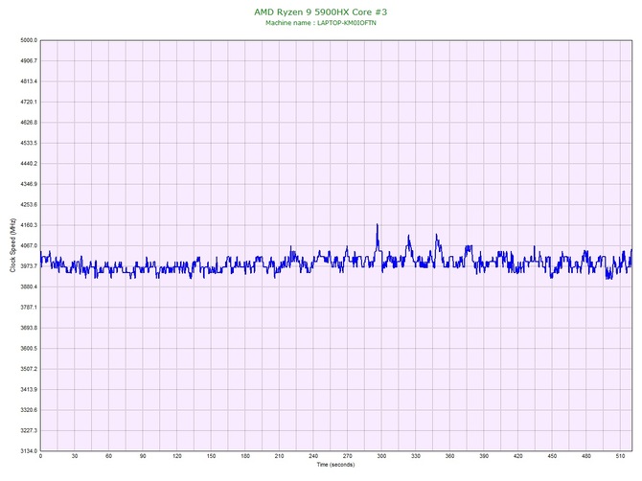The height and width of the screenshot is (481, 642).
Task: Click the 270 seconds x-axis tick label
Action: click(x=348, y=456)
